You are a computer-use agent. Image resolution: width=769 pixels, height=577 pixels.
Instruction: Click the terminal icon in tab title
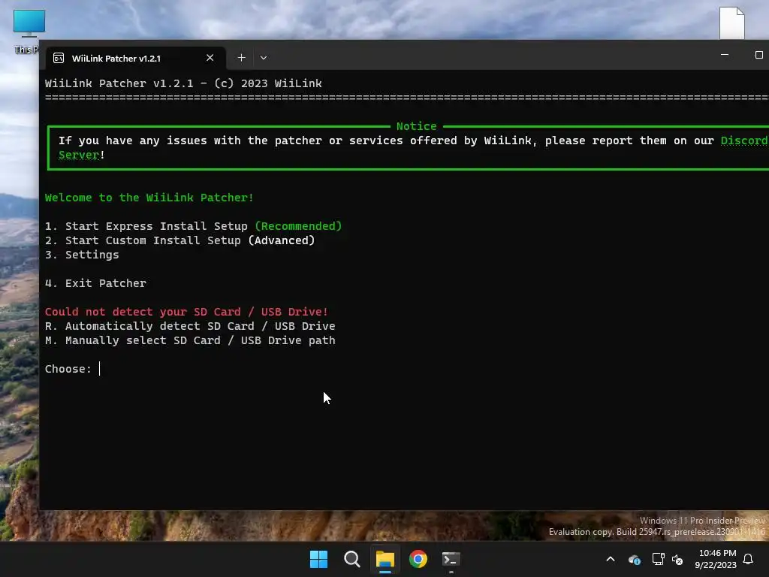click(x=59, y=59)
